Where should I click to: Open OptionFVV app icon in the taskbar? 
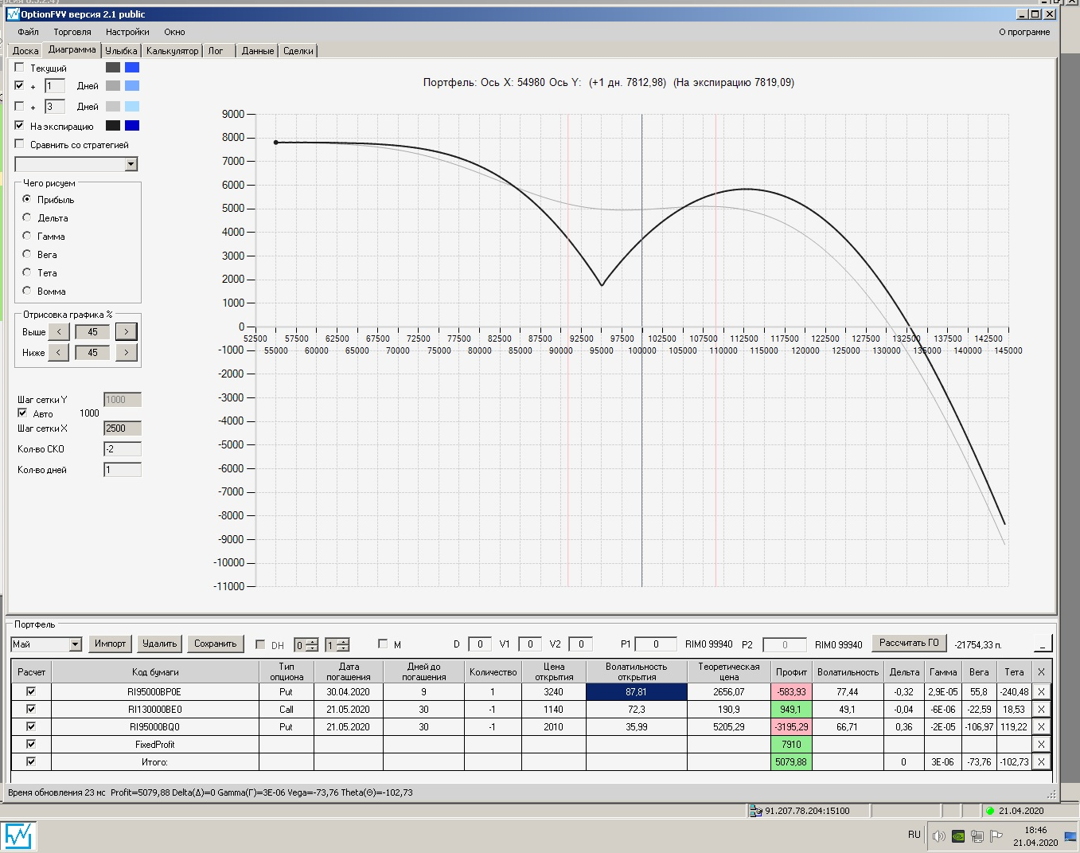(x=18, y=835)
